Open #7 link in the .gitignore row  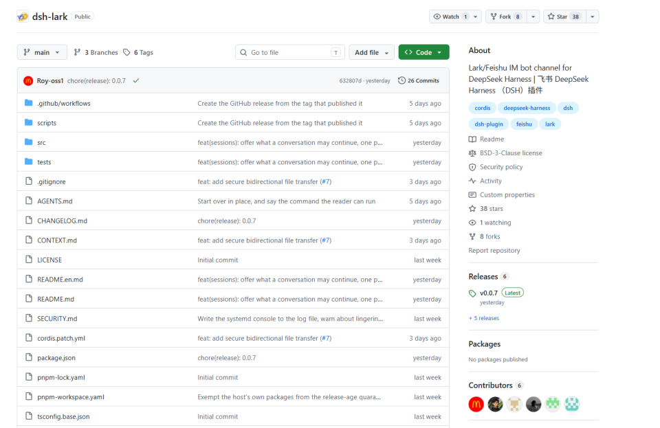click(326, 181)
